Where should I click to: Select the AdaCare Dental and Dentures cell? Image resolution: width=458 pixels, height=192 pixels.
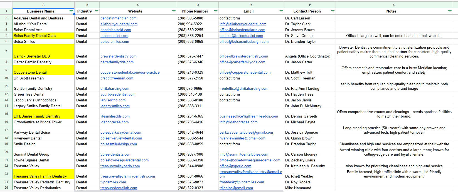pyautogui.click(x=43, y=18)
